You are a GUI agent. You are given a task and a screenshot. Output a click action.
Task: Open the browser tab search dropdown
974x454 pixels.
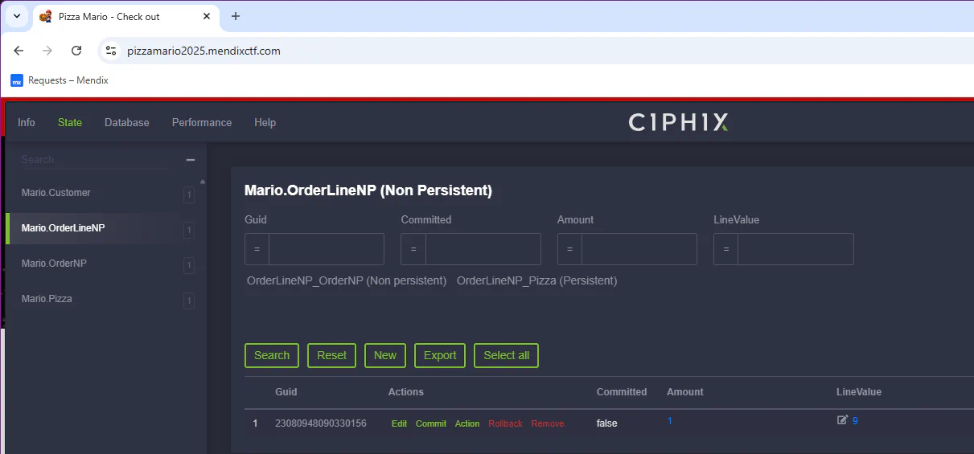click(16, 16)
